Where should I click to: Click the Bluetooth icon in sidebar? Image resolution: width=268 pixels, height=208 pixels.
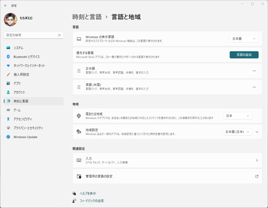pyautogui.click(x=8, y=57)
